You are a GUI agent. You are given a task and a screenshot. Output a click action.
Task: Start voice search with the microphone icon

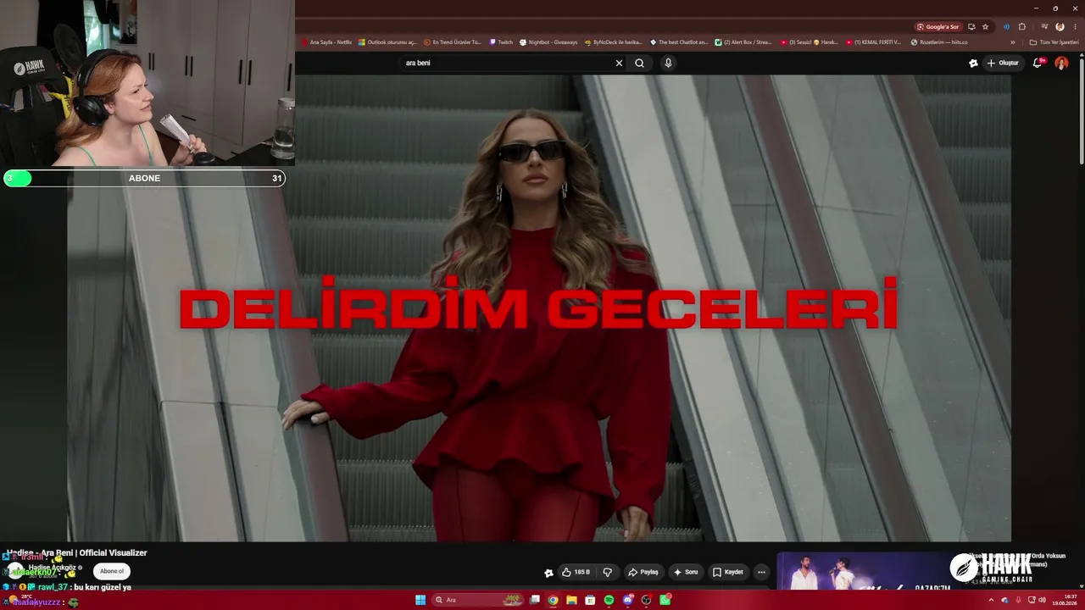[668, 63]
